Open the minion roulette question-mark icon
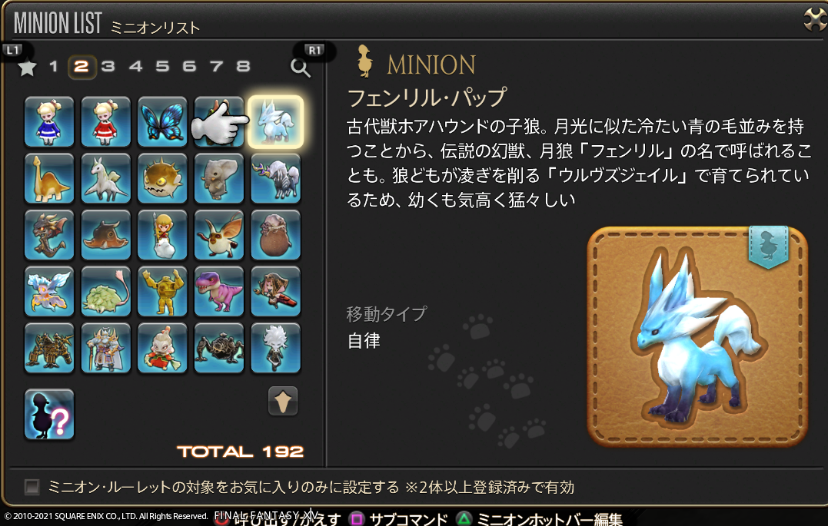Viewport: 828px width, 526px height. tap(49, 414)
